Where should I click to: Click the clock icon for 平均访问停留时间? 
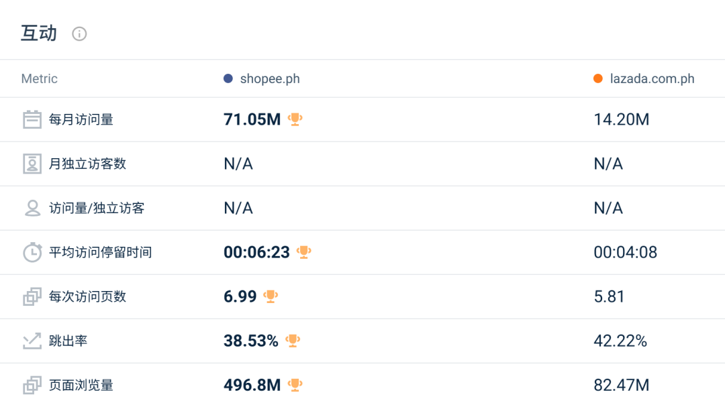[32, 252]
